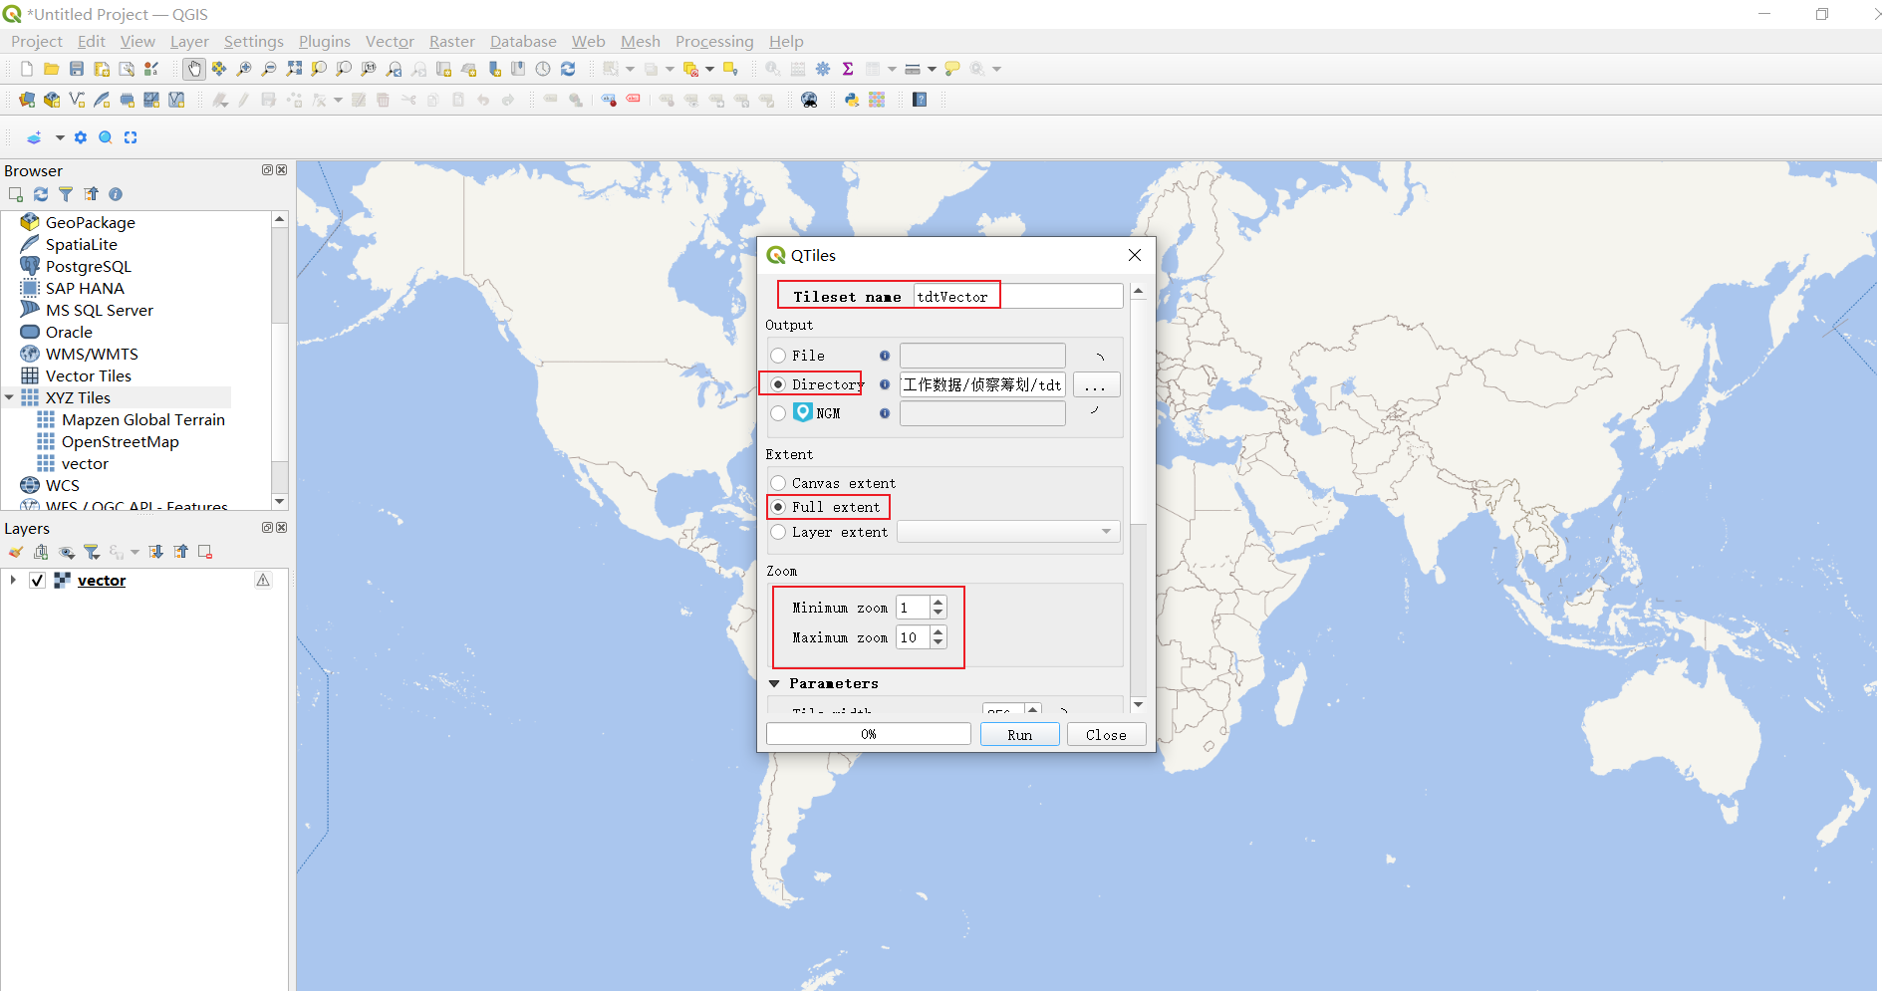The width and height of the screenshot is (1882, 991).
Task: Click the Refresh map icon in toolbar
Action: (x=568, y=69)
